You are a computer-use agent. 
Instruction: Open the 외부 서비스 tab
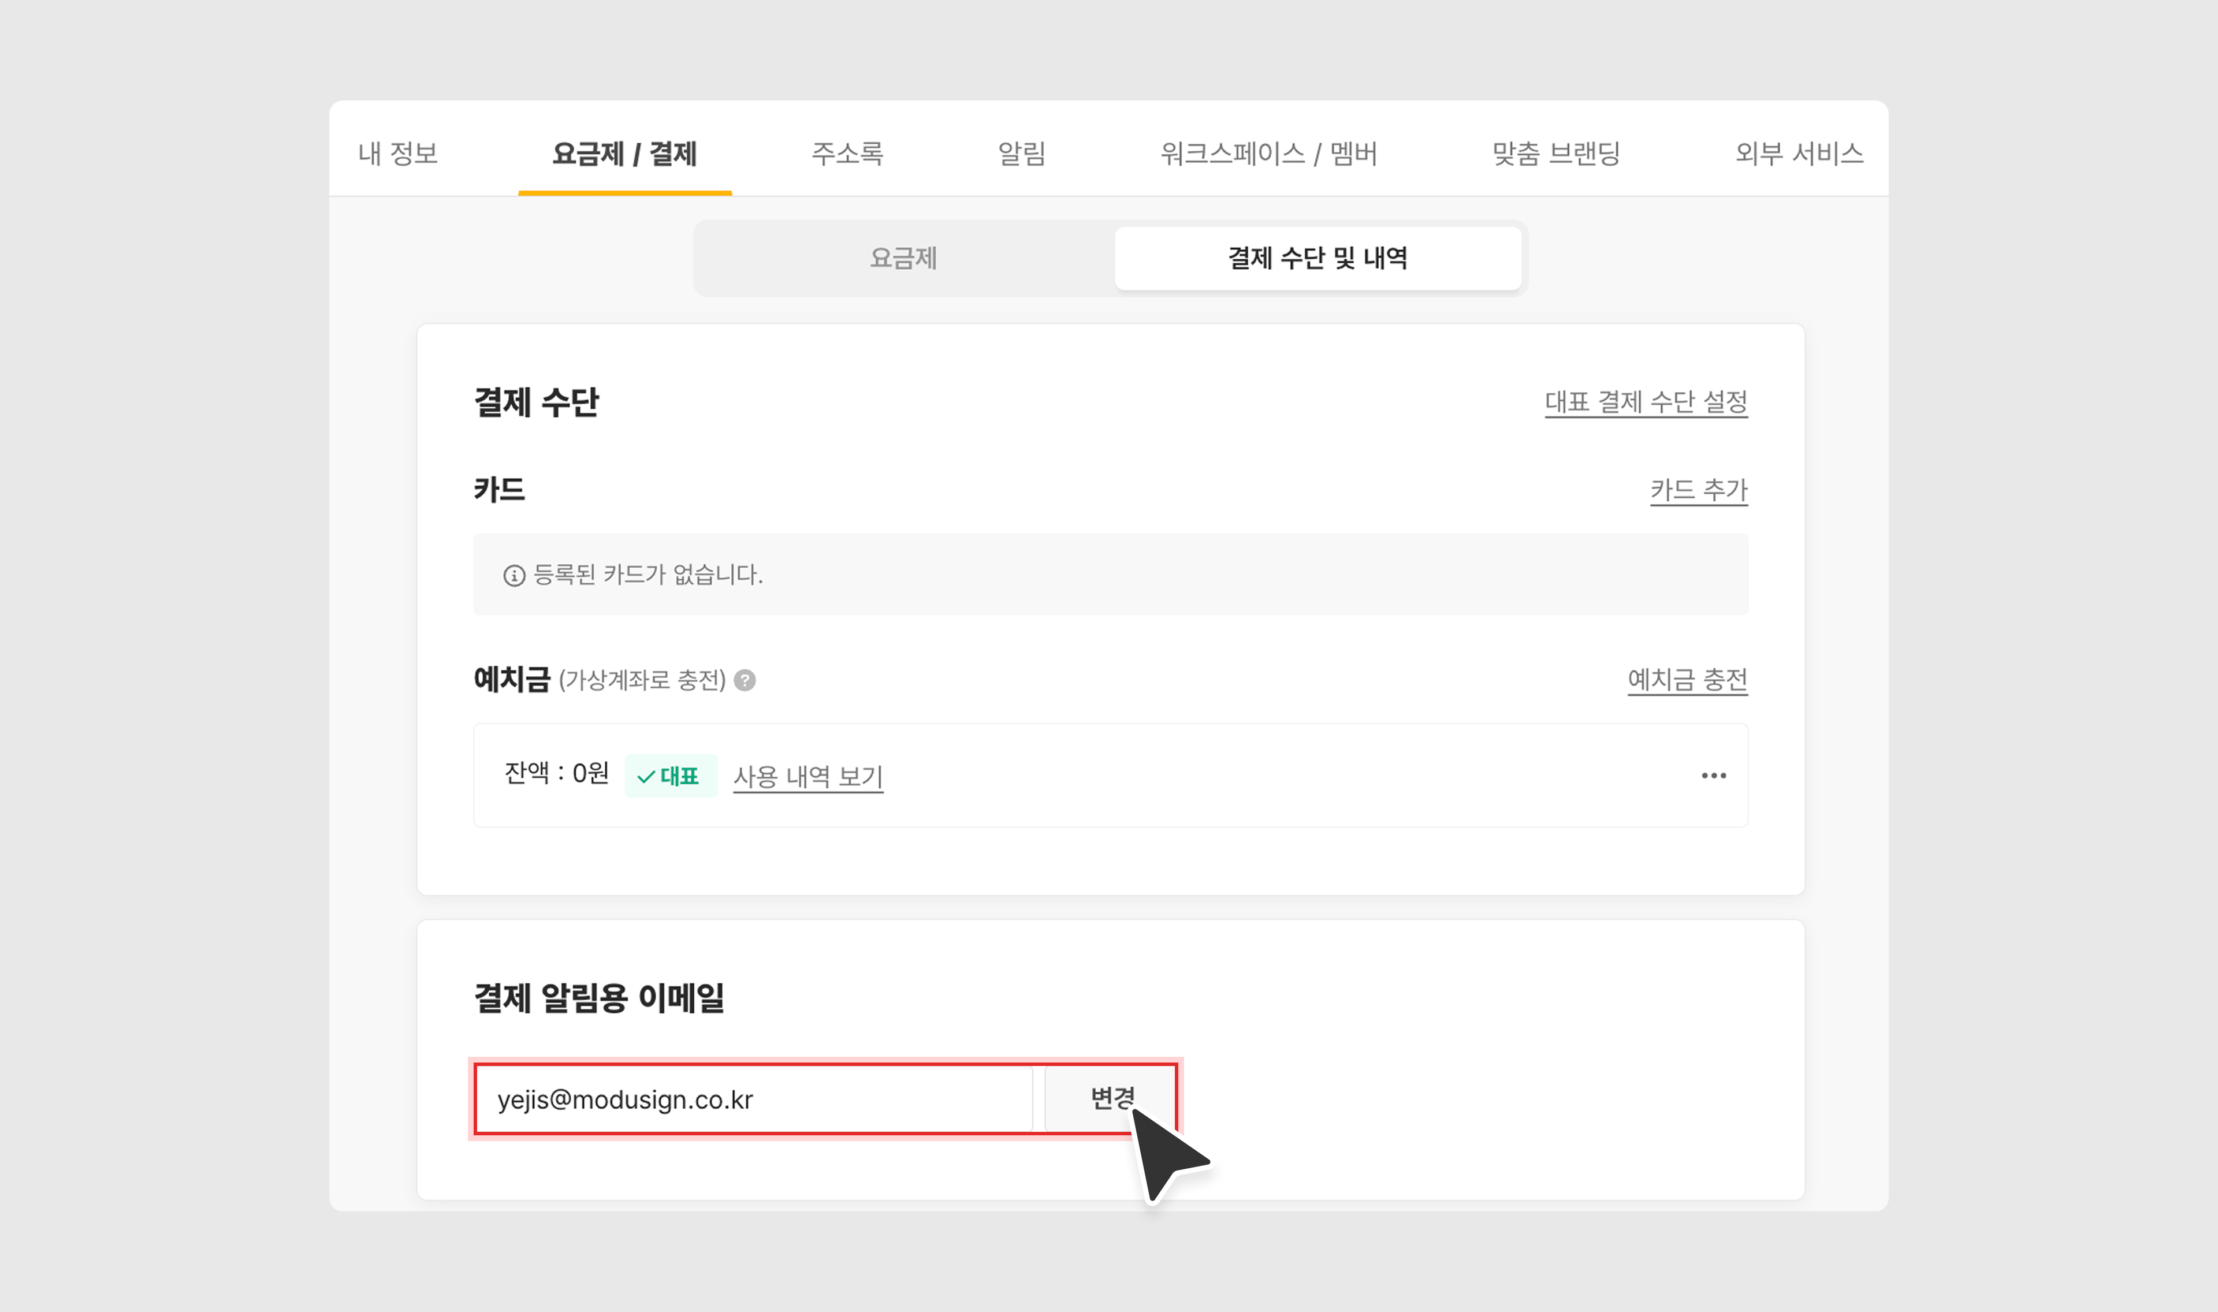point(1798,153)
